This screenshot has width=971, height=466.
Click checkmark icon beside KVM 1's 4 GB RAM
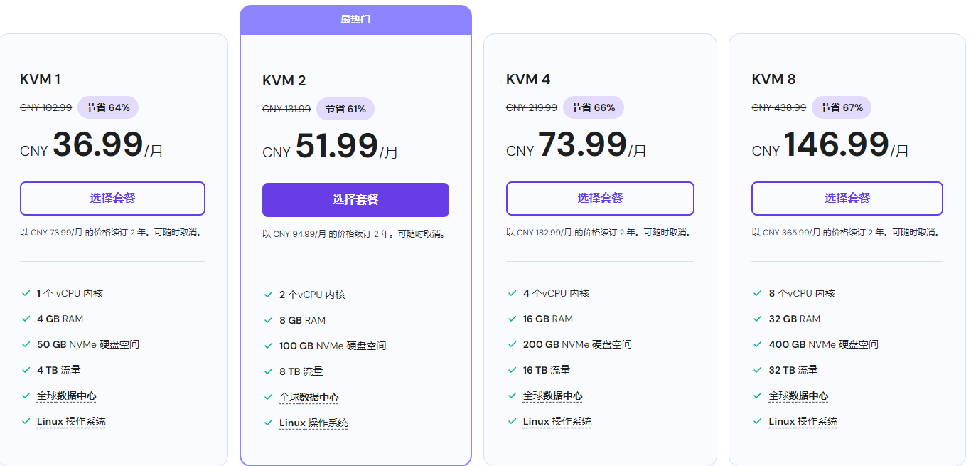tap(26, 319)
